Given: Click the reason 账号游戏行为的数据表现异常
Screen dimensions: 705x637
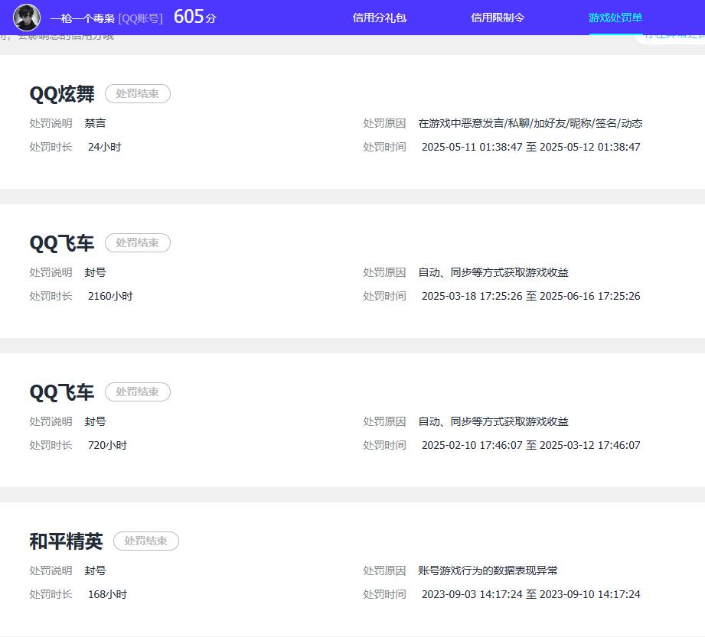Looking at the screenshot, I should pos(488,570).
